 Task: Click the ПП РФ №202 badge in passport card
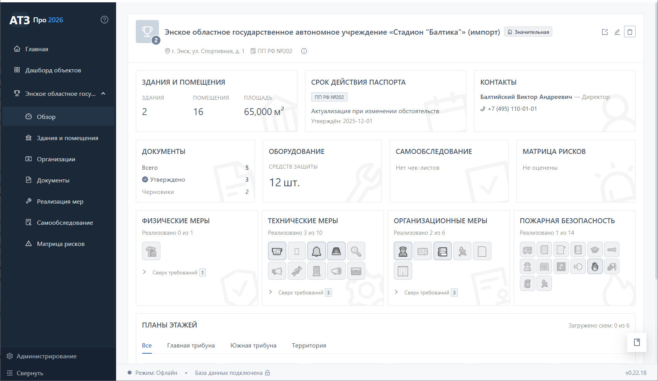click(x=329, y=97)
